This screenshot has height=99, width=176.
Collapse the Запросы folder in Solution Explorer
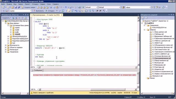tap(145, 30)
